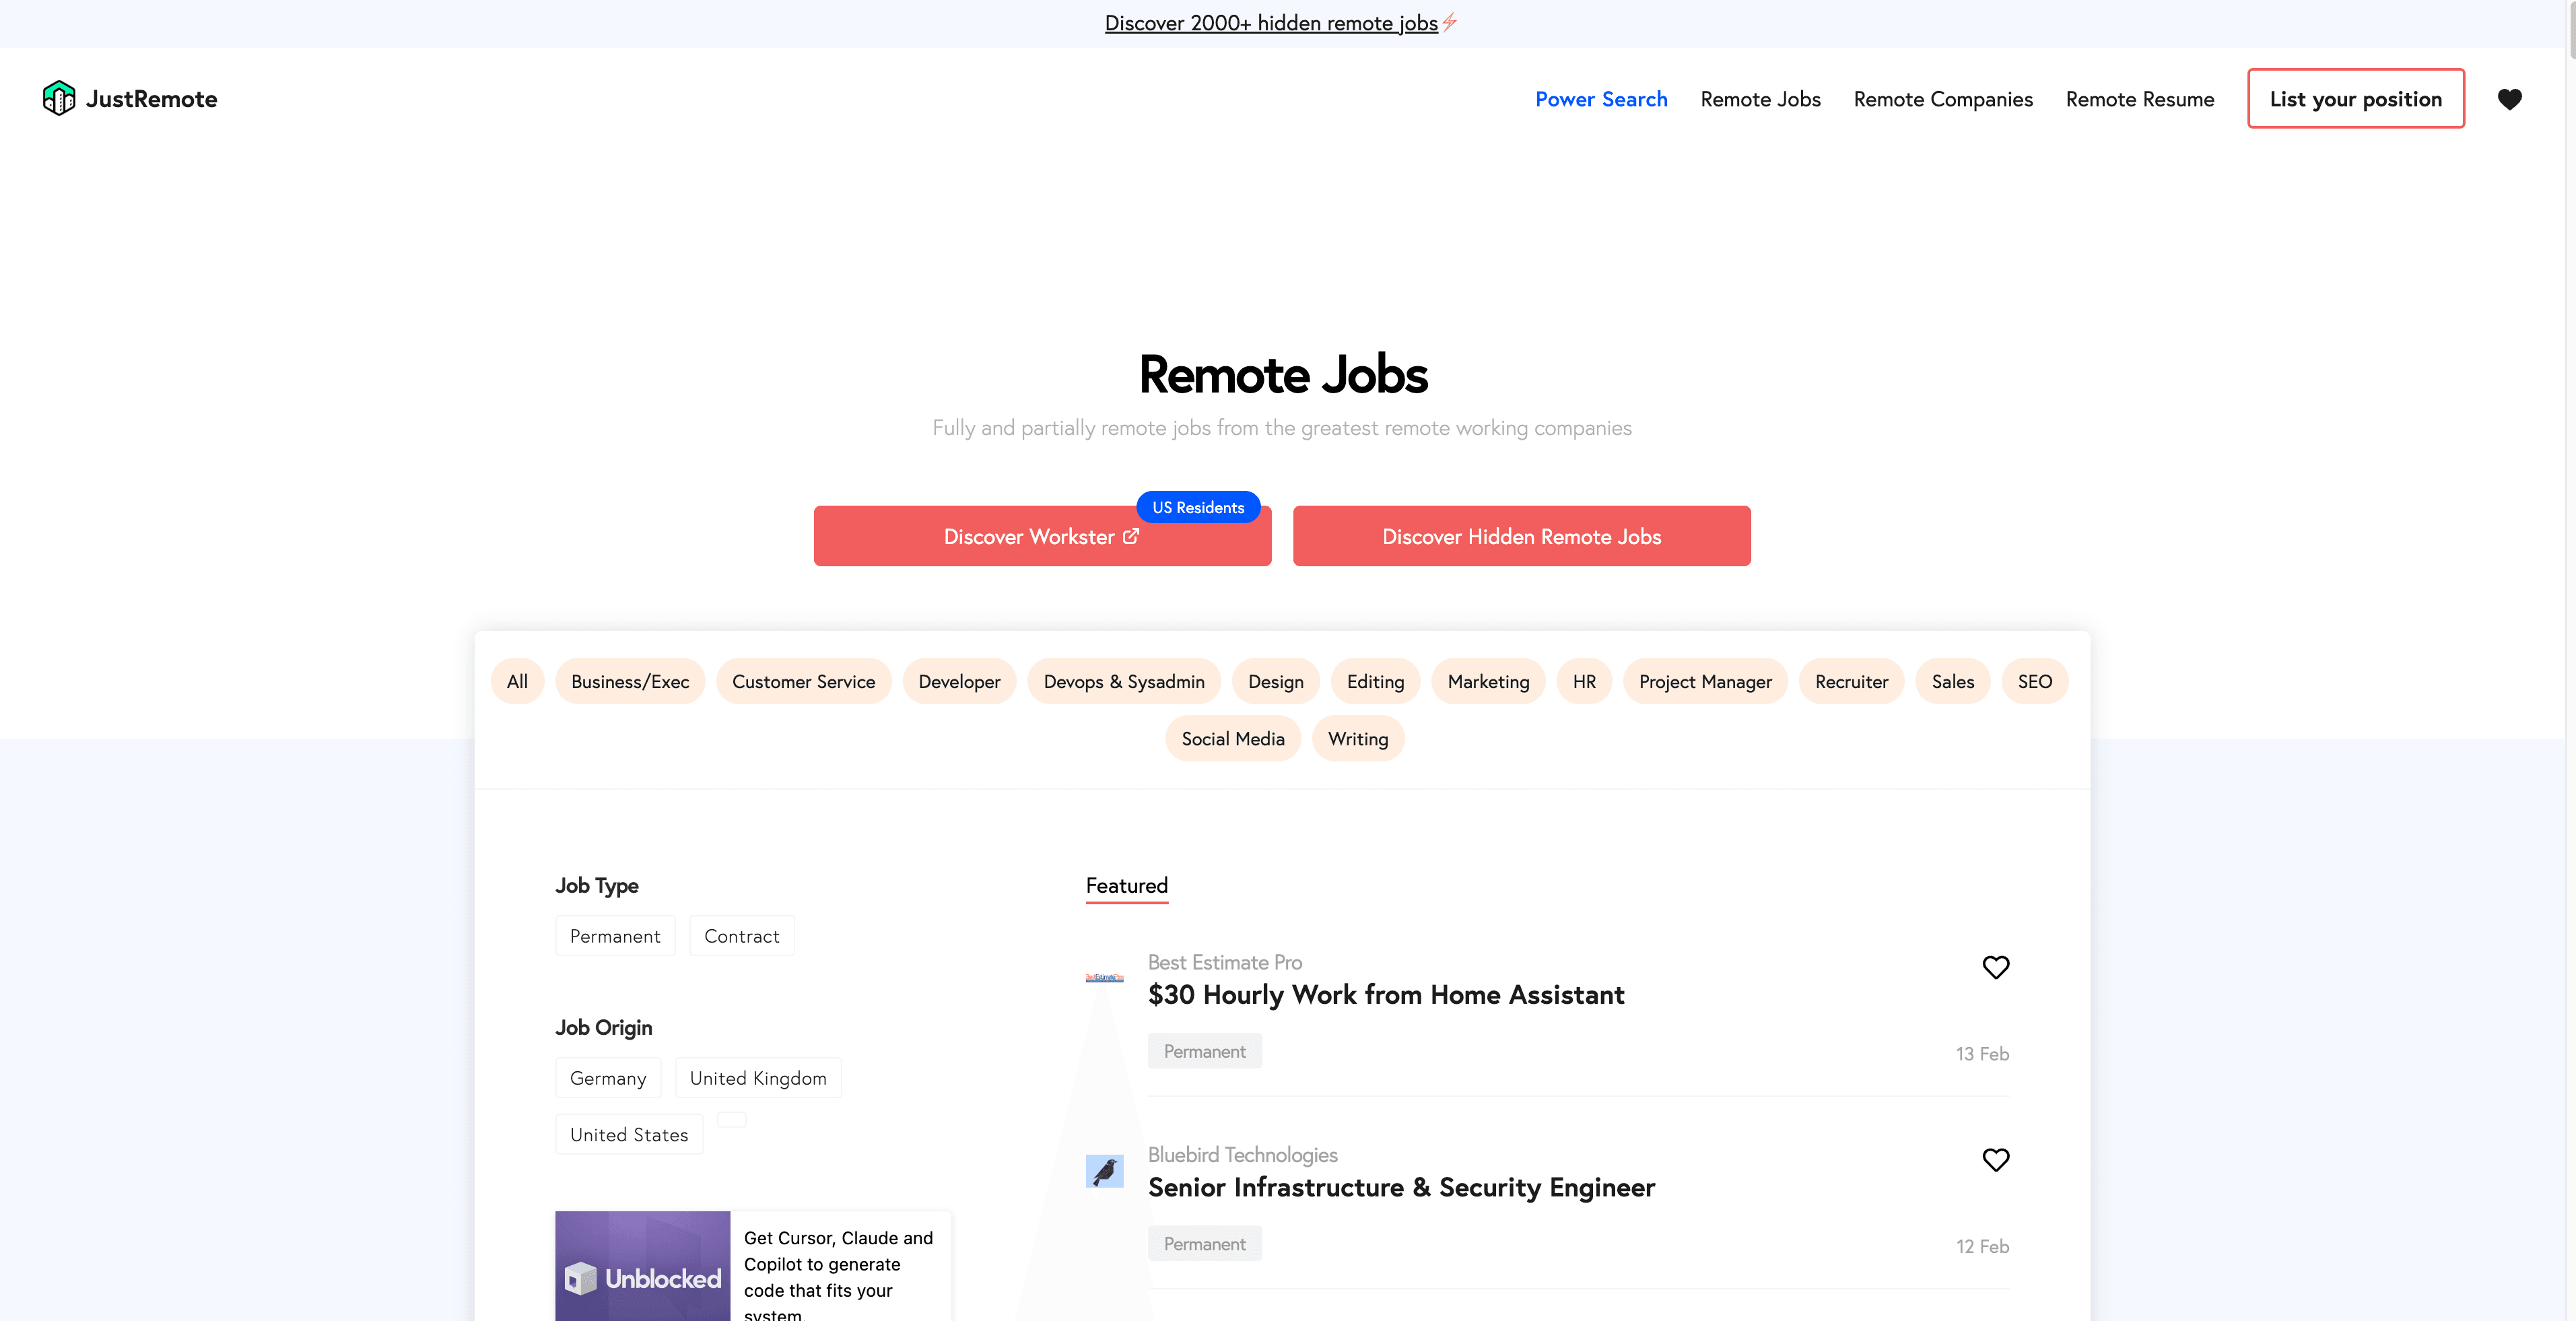2576x1321 pixels.
Task: Click the Best Estimate Pro company logo
Action: (x=1104, y=977)
